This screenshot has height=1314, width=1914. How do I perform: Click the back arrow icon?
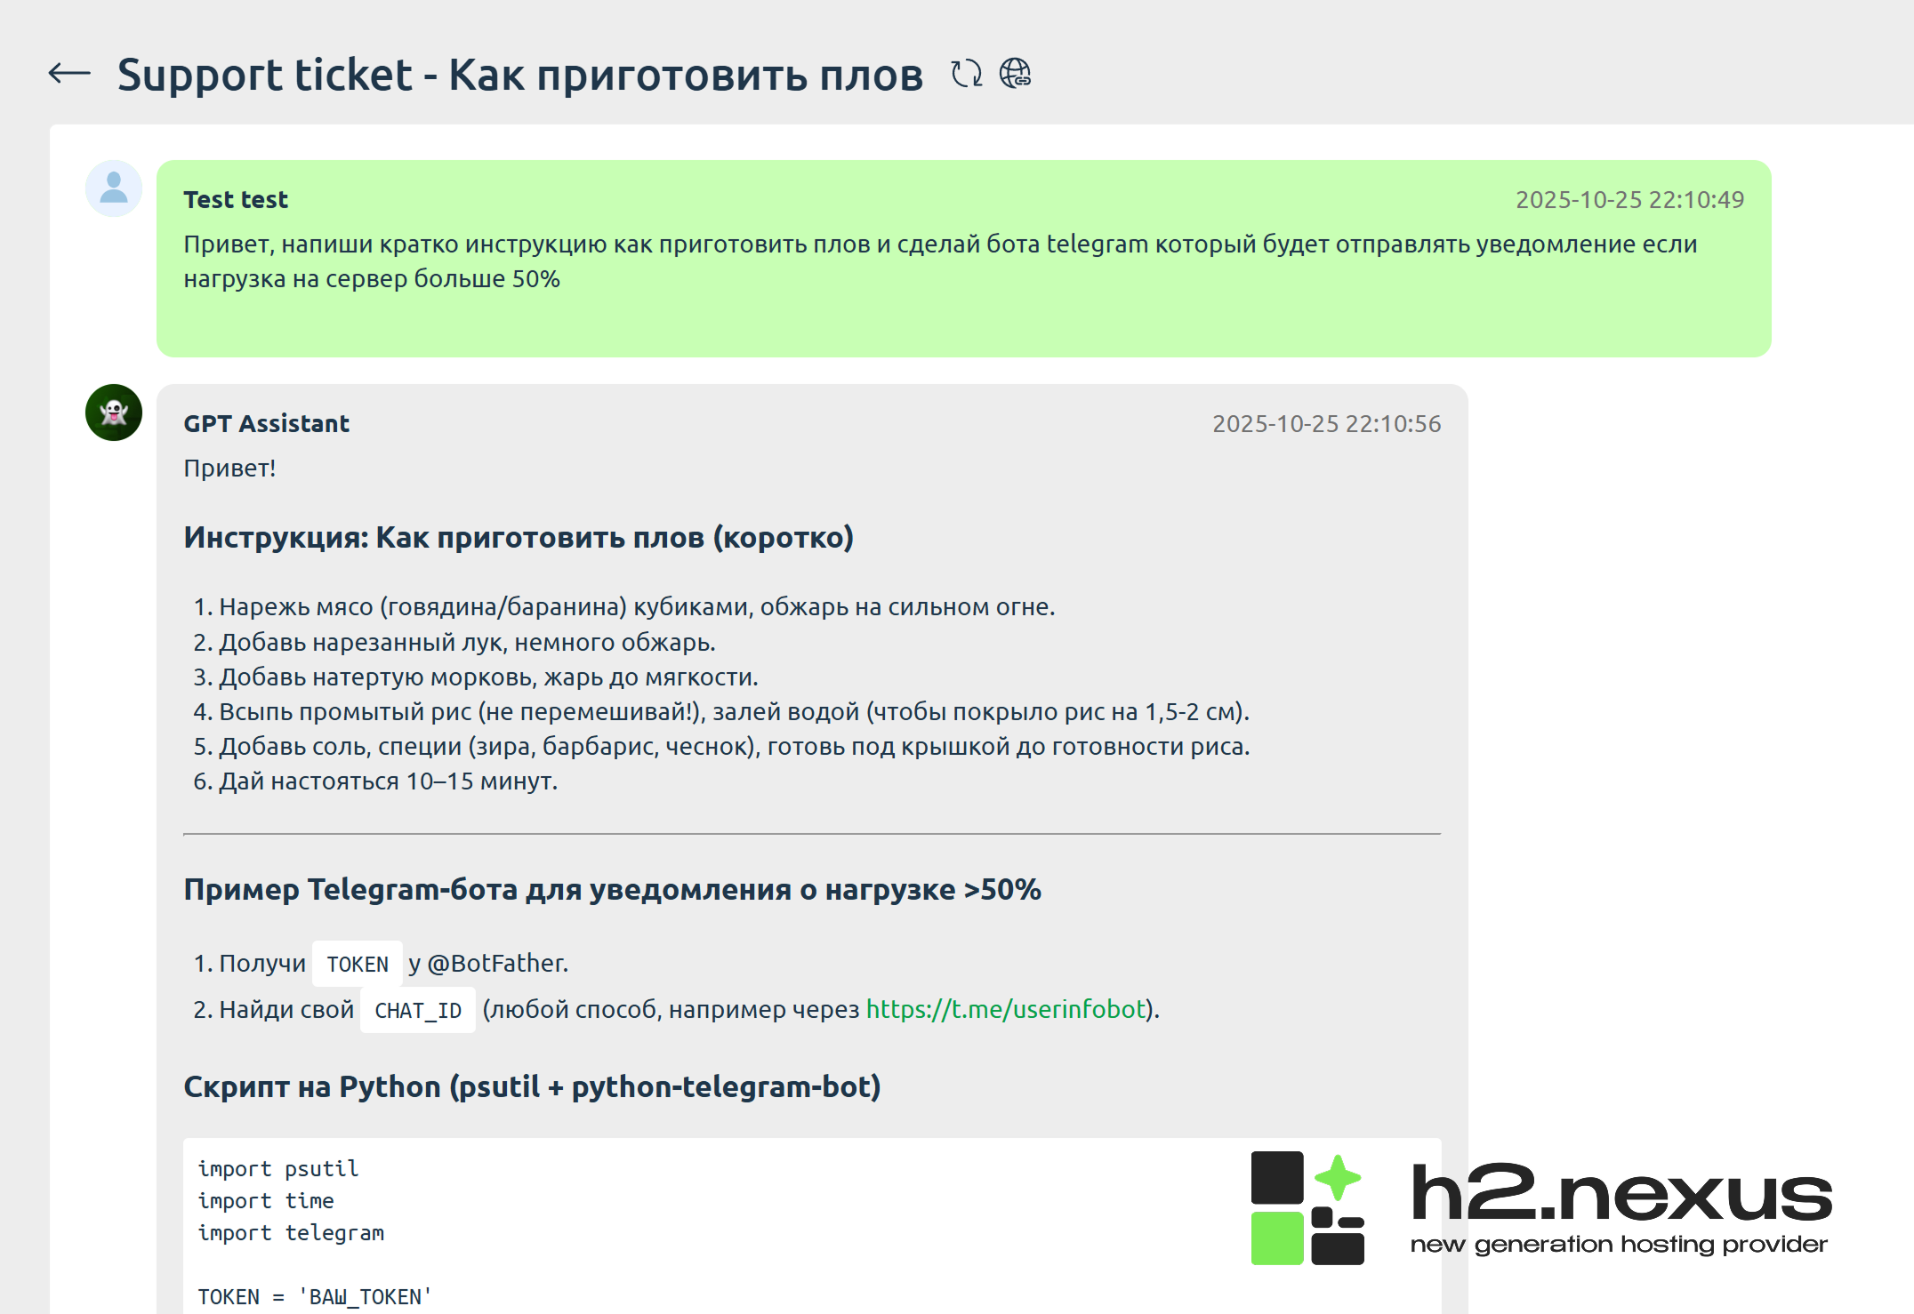point(69,74)
